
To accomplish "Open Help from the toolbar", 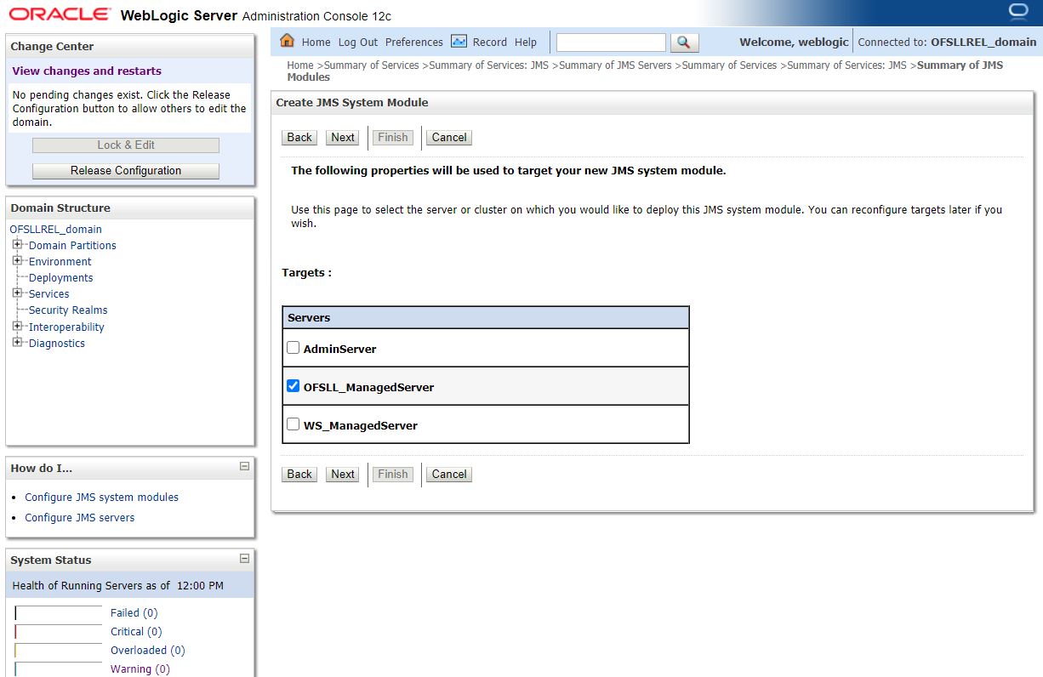I will point(526,42).
